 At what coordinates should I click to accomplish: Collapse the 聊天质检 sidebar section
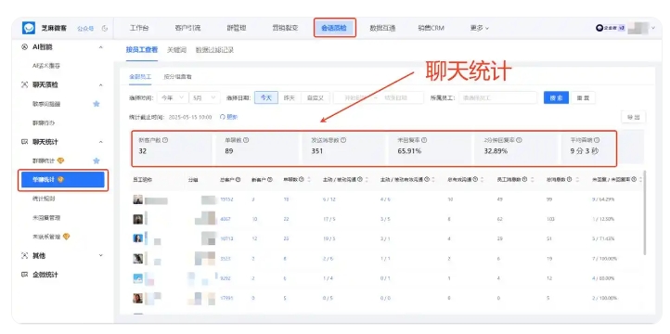(101, 85)
